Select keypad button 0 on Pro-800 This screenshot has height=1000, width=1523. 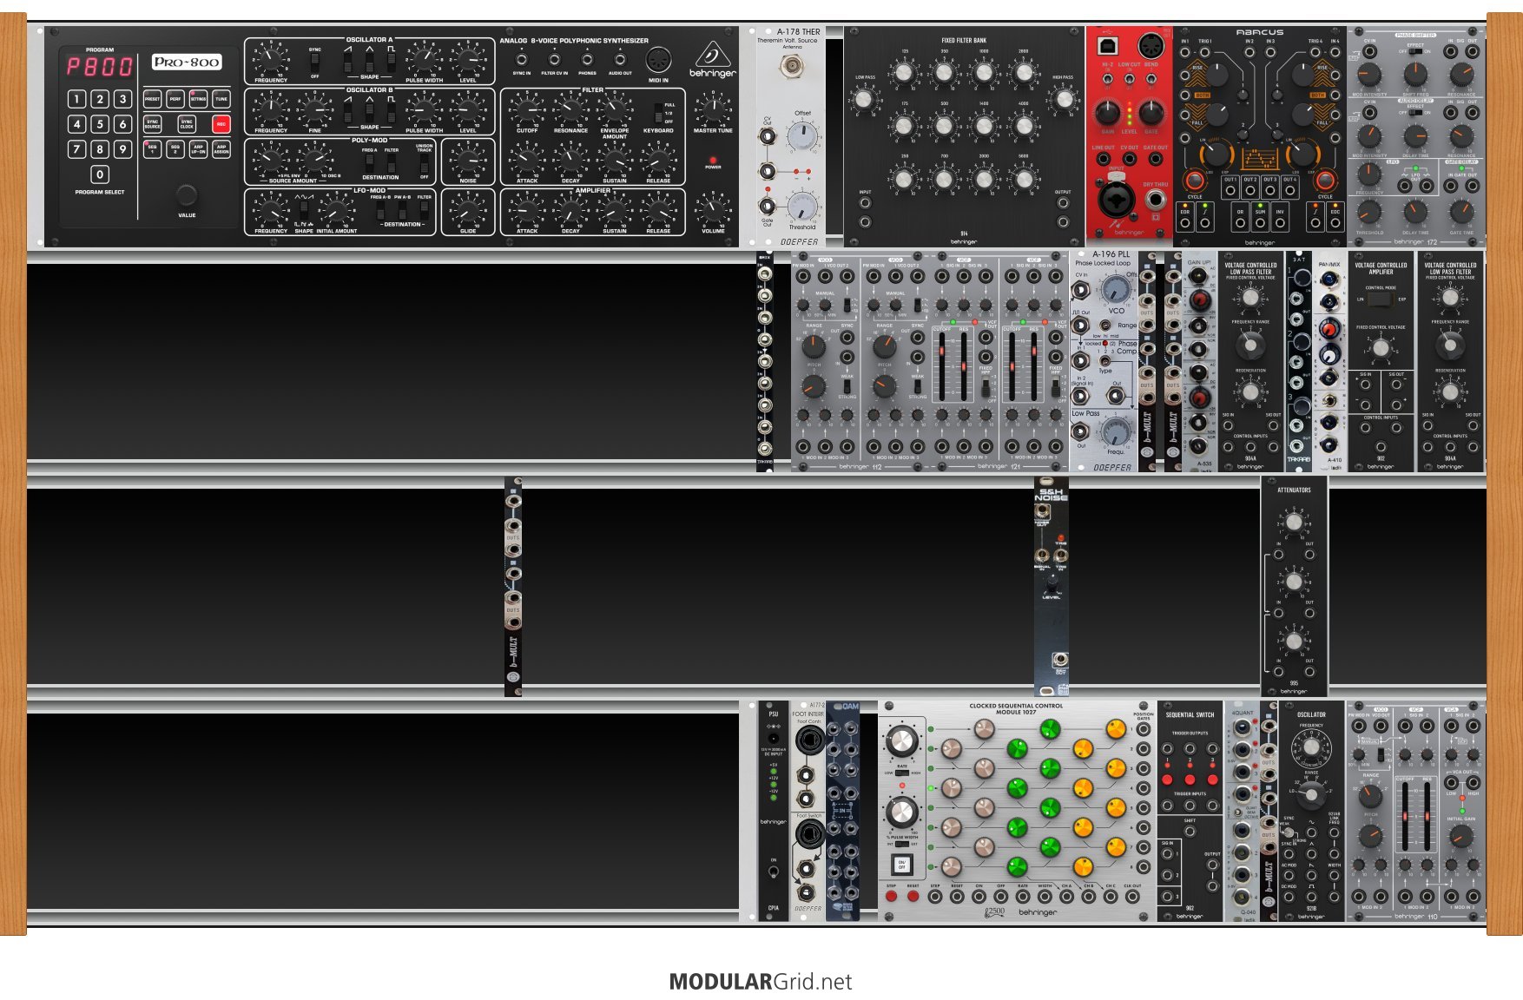[100, 174]
